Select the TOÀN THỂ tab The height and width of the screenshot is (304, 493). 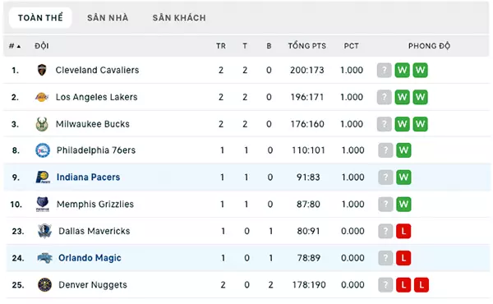pos(40,17)
